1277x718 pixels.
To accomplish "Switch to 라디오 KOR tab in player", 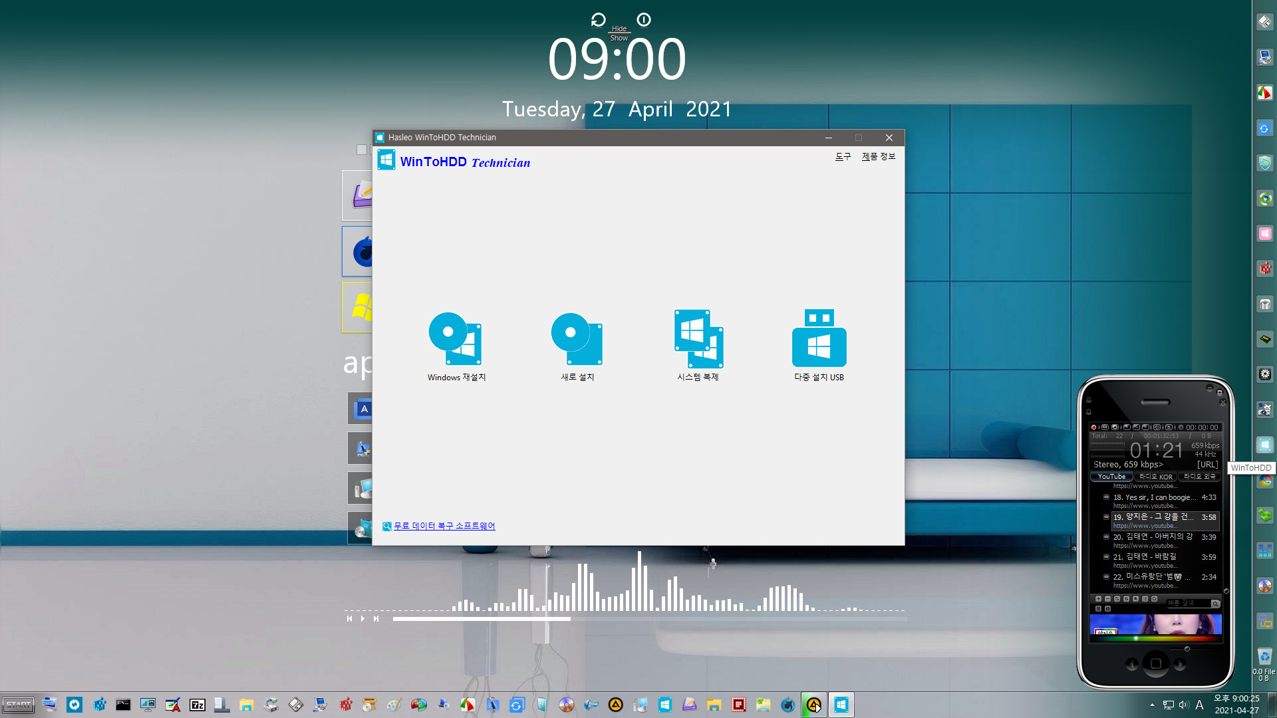I will pos(1155,477).
